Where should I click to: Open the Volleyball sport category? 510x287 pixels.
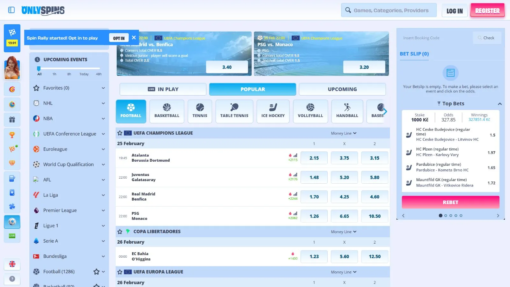(310, 111)
